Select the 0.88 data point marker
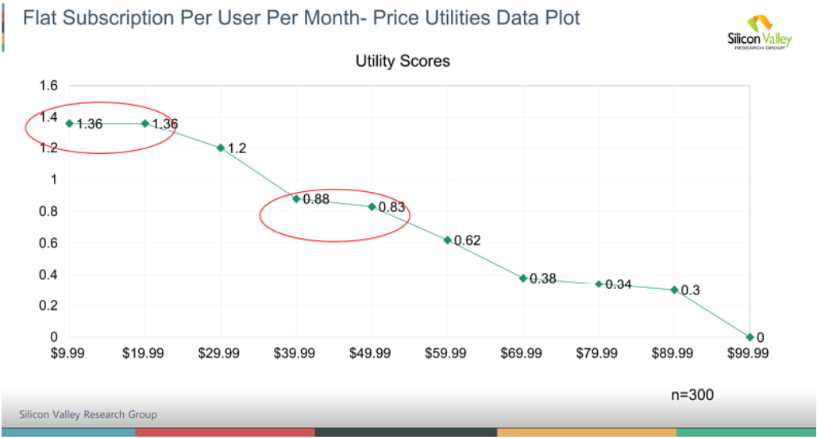This screenshot has height=438, width=817. [296, 199]
